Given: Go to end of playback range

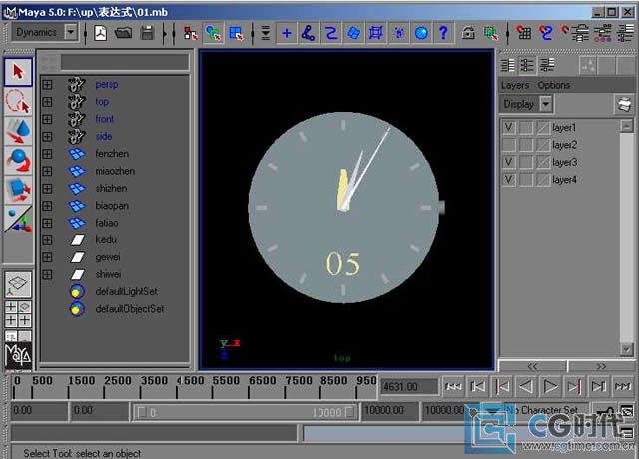Looking at the screenshot, I should click(623, 386).
